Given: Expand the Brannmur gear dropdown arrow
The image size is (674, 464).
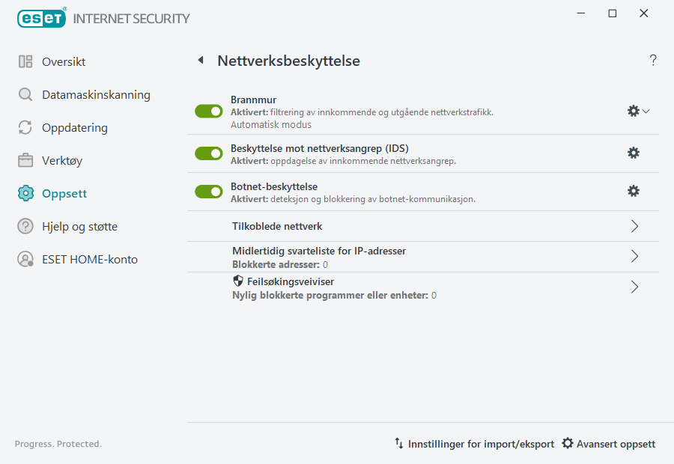Looking at the screenshot, I should click(646, 110).
